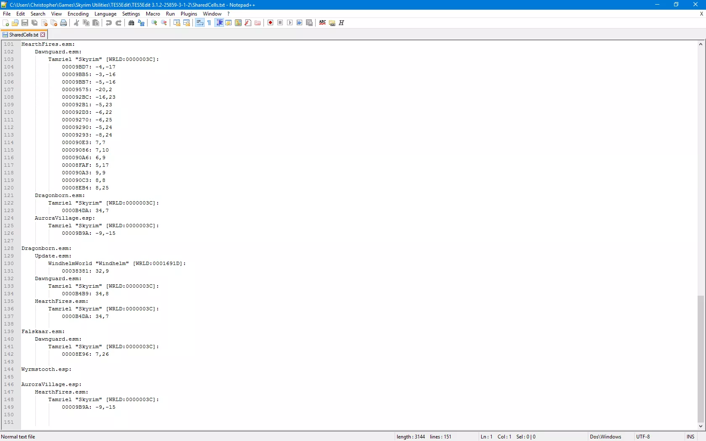Click the vertical scrollbar thumb
706x441 pixels.
pyautogui.click(x=701, y=359)
